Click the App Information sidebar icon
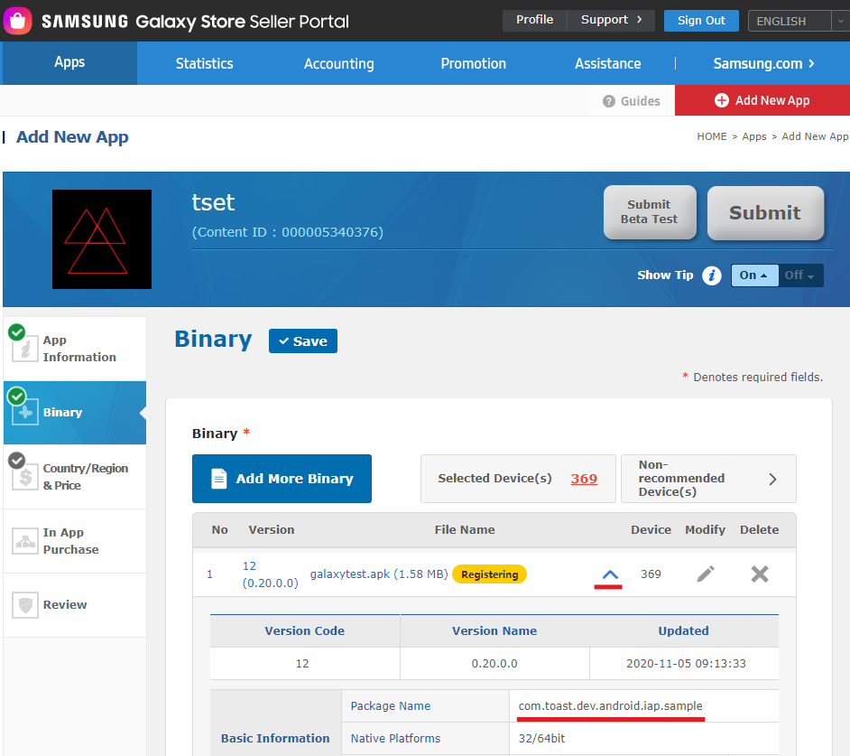Viewport: 850px width, 756px height. pos(24,348)
